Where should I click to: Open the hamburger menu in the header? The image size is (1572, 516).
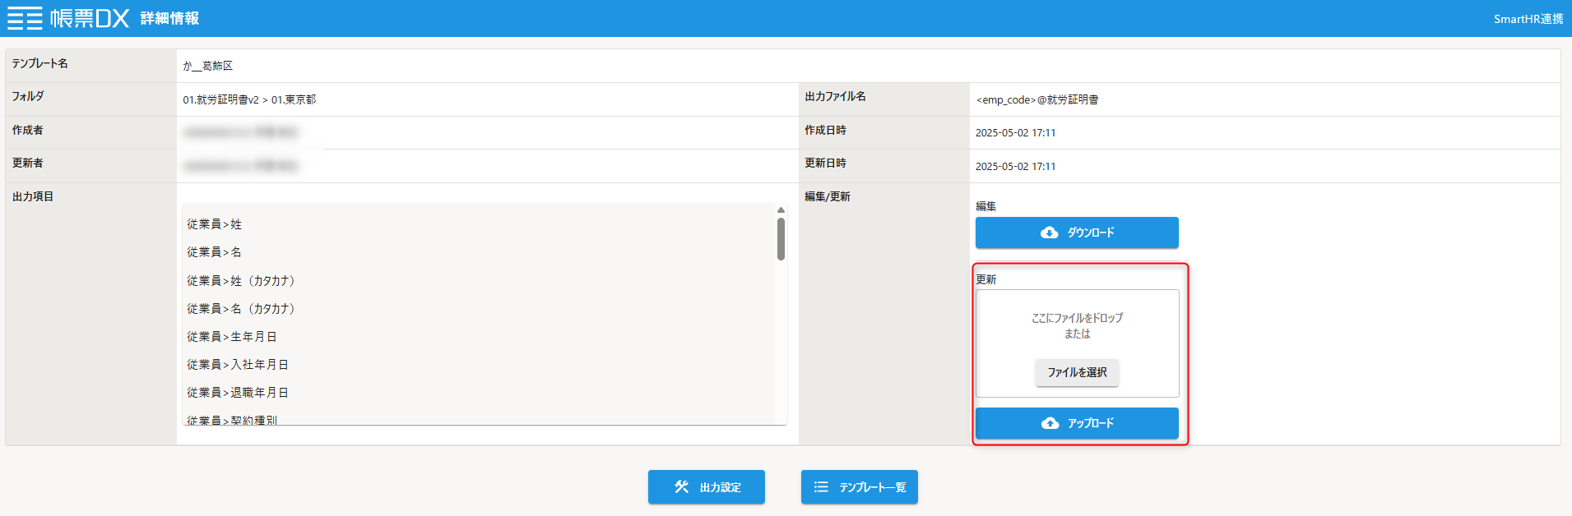tap(25, 18)
